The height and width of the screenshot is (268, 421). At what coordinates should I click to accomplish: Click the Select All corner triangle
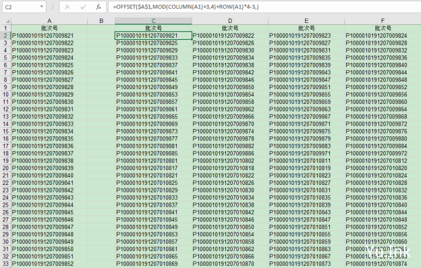coord(7,21)
